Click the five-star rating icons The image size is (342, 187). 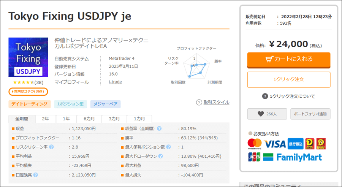pyautogui.click(x=23, y=82)
